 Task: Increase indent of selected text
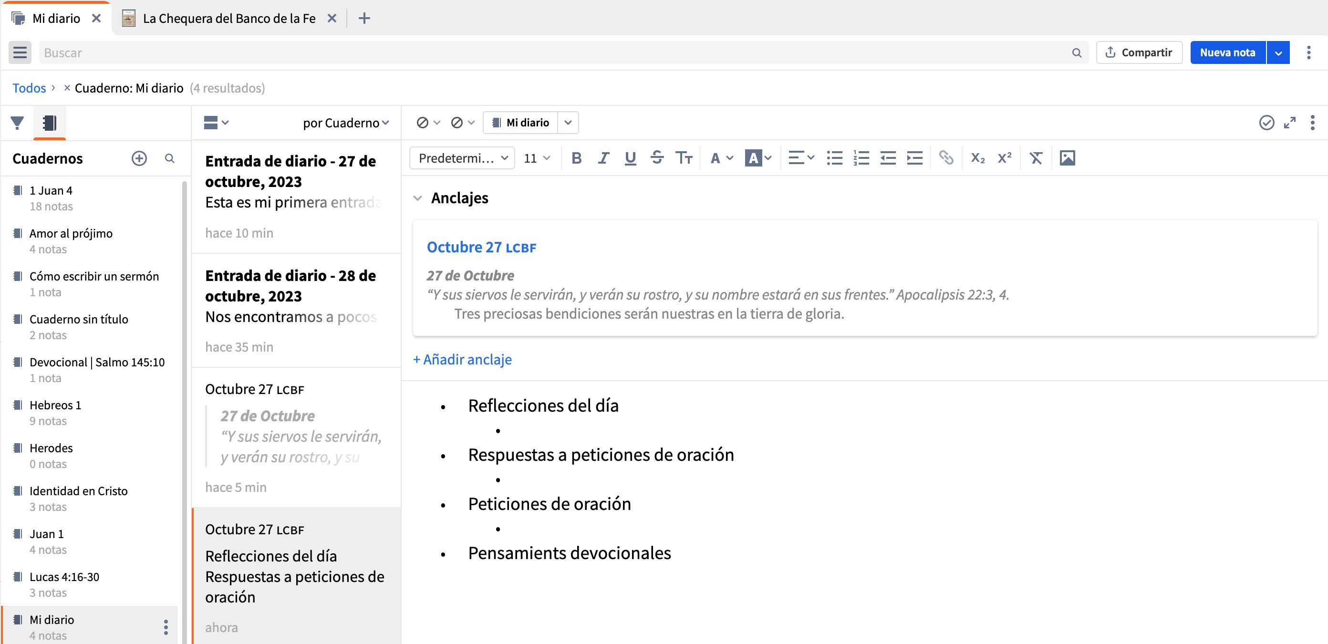pyautogui.click(x=914, y=158)
